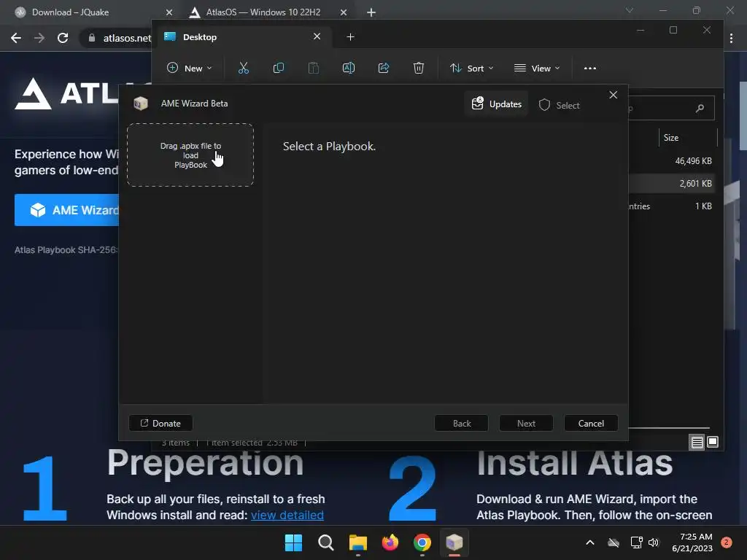
Task: Click the Back button in AME Wizard
Action: click(x=461, y=423)
